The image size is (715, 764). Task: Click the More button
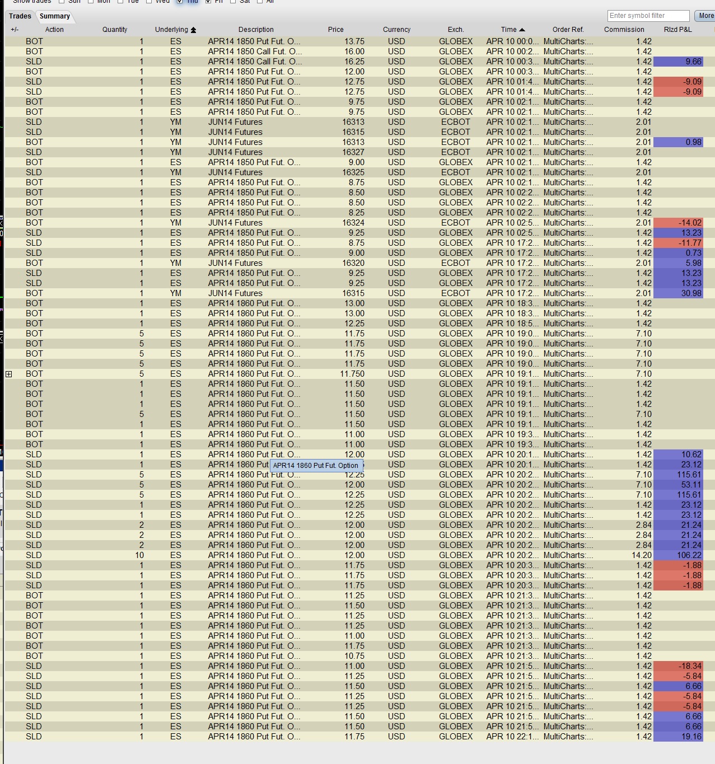(705, 16)
